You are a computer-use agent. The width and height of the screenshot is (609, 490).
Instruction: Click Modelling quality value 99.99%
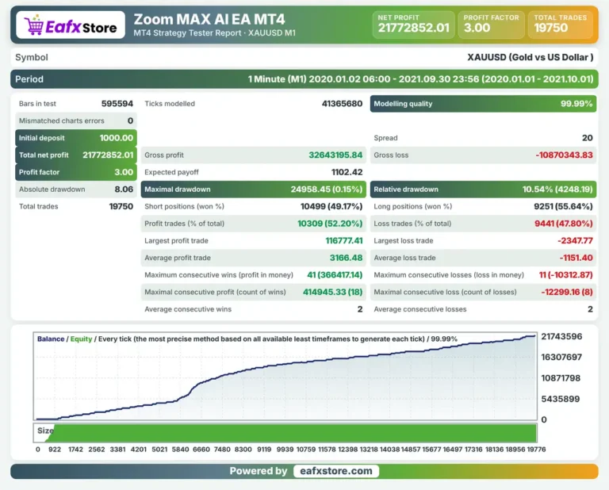[576, 104]
